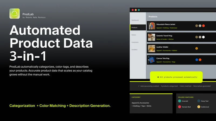This screenshot has width=216, height=121.
Task: Open the Mountain Fleece Jacket product name
Action: [166, 24]
